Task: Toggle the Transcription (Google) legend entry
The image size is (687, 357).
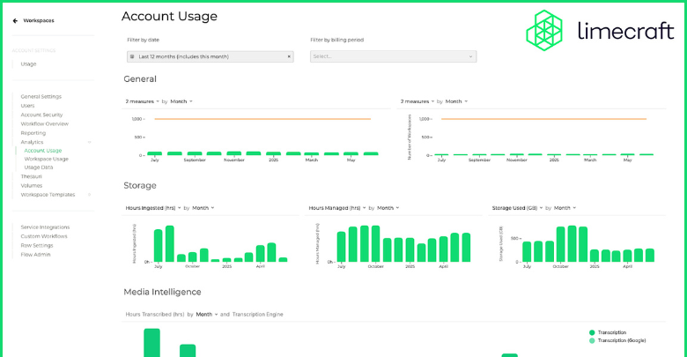Action: (x=622, y=339)
